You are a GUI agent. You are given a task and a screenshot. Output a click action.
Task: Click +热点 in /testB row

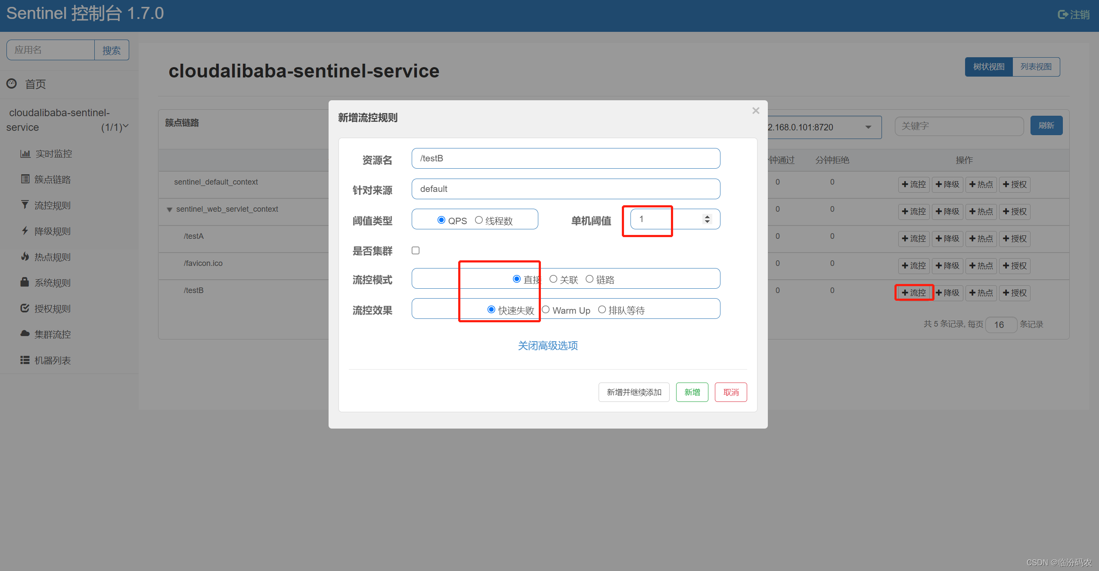point(981,293)
